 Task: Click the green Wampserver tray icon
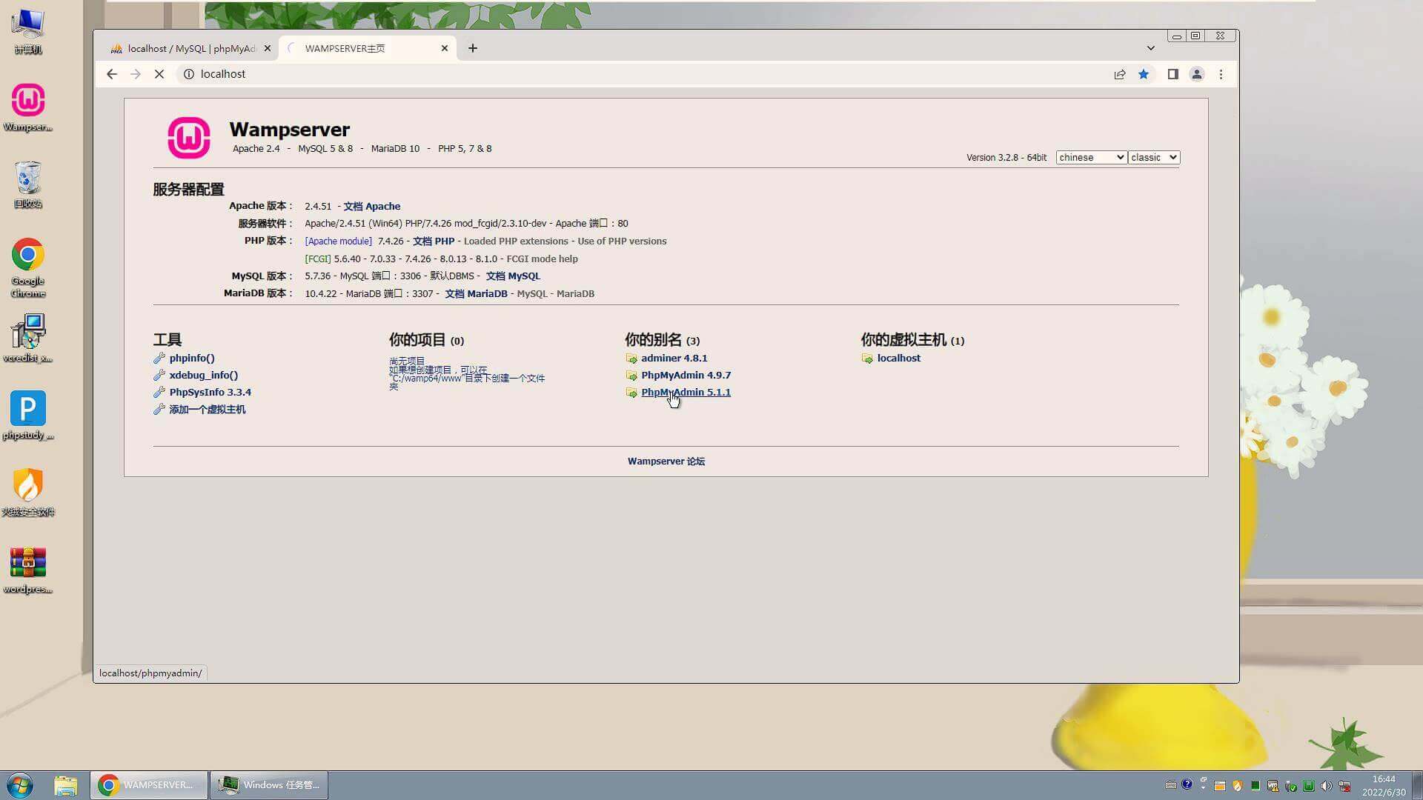[x=1309, y=786]
